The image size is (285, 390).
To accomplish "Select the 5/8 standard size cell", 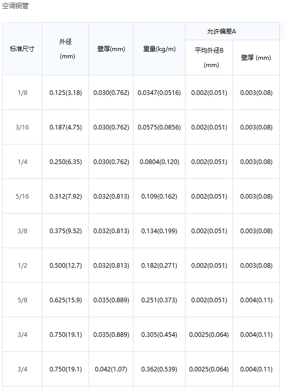I will click(x=22, y=300).
